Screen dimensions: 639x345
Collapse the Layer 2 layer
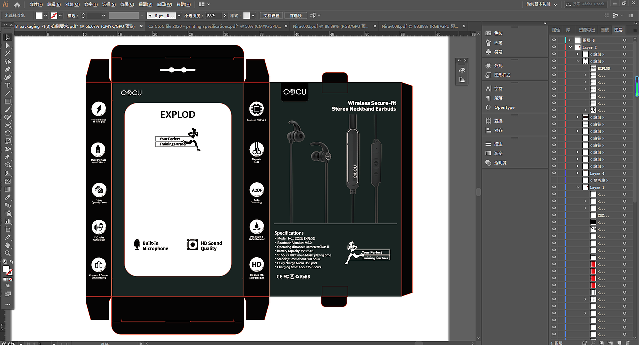coord(570,47)
